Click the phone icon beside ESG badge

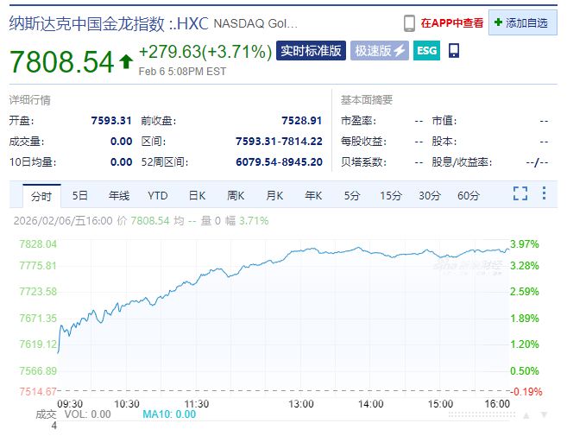pos(454,51)
